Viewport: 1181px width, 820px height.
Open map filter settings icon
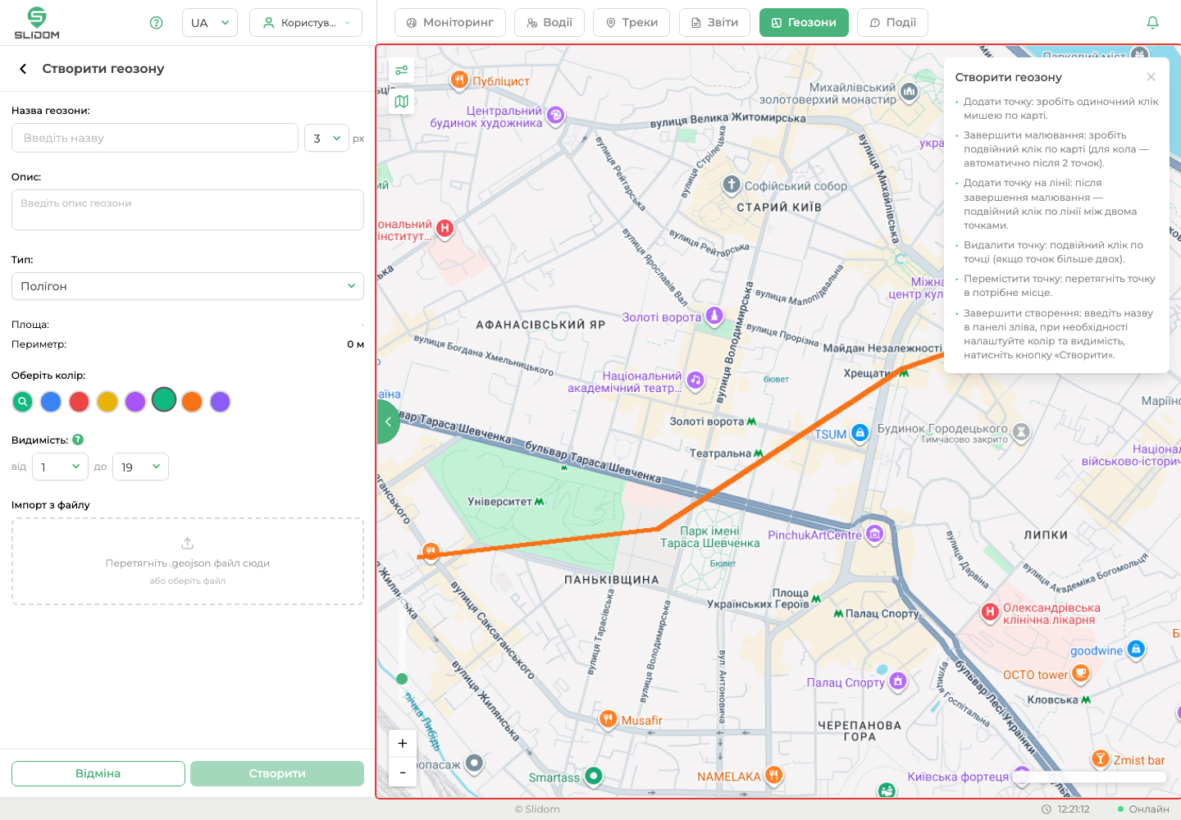point(402,71)
